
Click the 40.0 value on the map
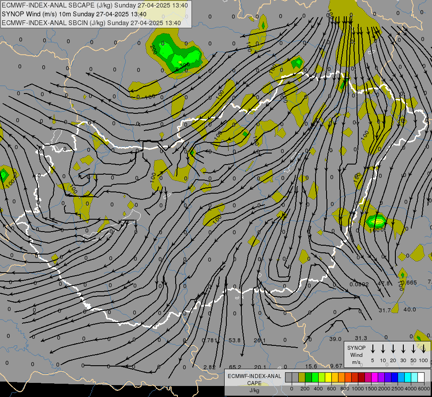click(x=409, y=309)
